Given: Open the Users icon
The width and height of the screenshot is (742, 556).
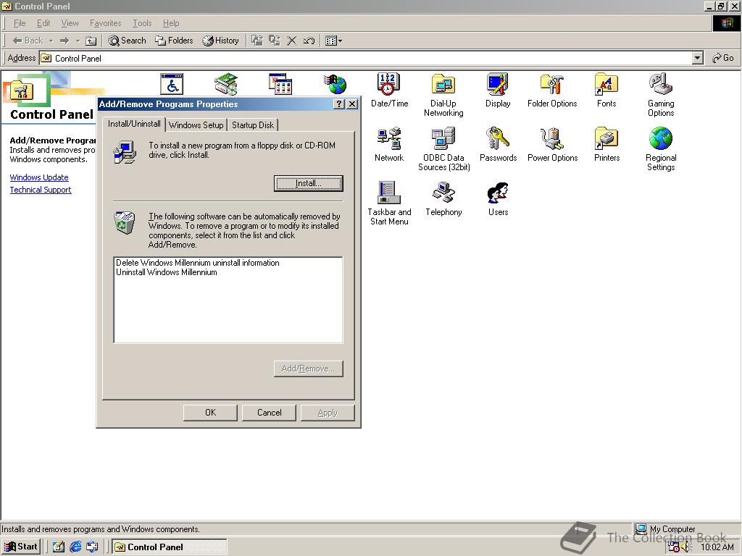Looking at the screenshot, I should point(498,198).
